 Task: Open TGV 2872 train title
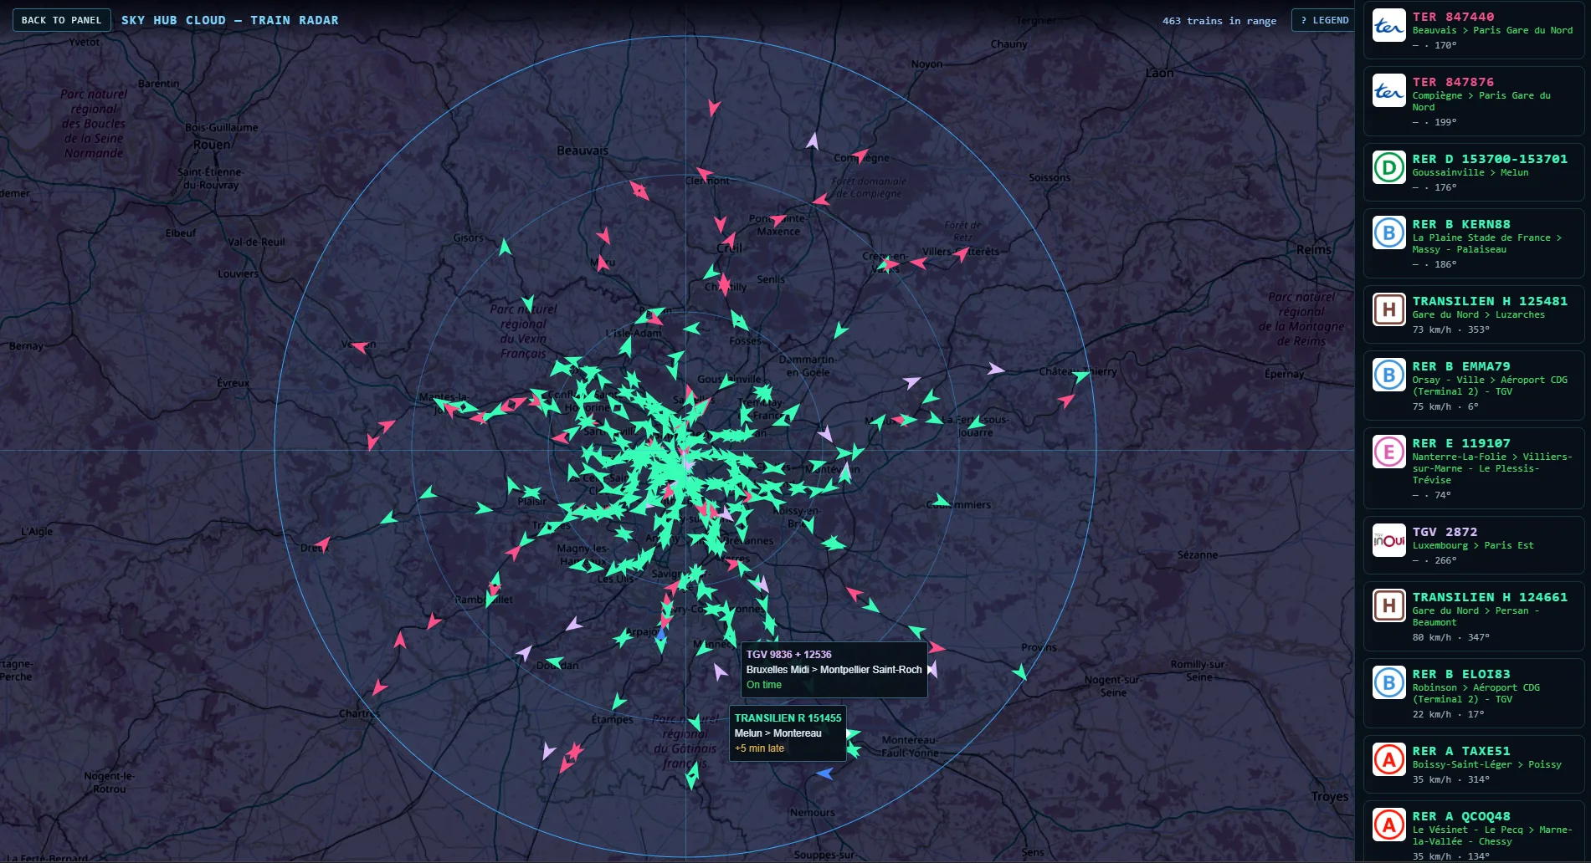coord(1445,532)
